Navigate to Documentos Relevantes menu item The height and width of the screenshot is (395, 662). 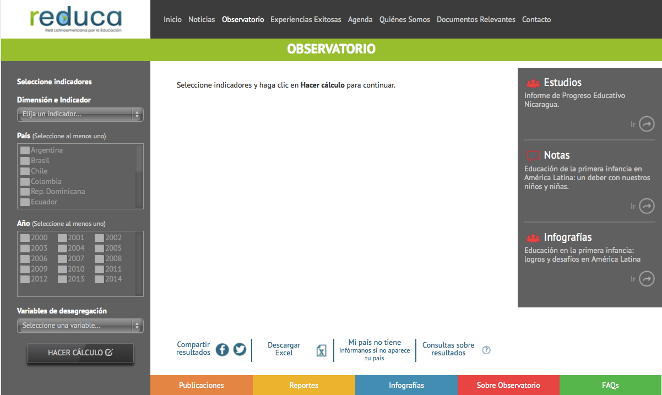point(476,19)
